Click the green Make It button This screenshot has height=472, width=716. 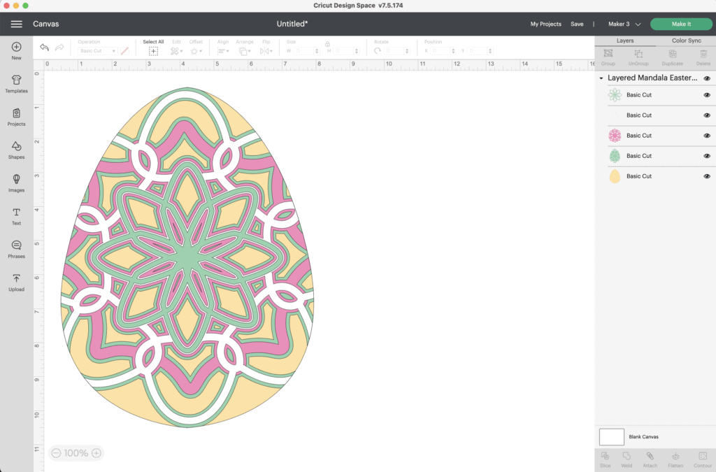[681, 24]
